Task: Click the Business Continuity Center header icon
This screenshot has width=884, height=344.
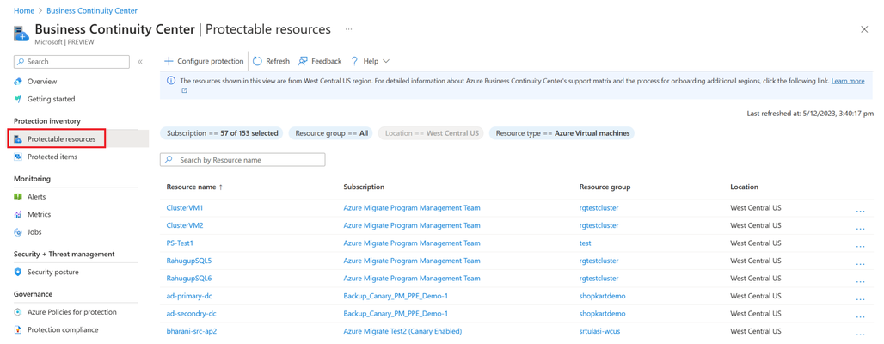Action: (21, 34)
